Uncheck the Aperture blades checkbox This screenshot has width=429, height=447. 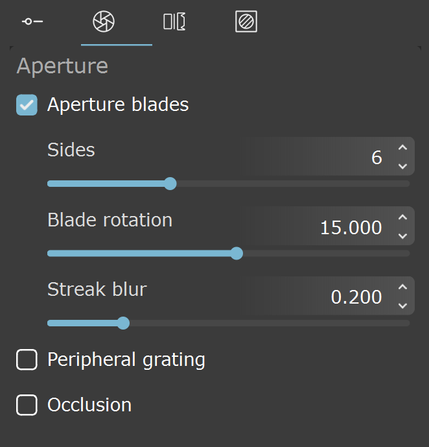27,105
